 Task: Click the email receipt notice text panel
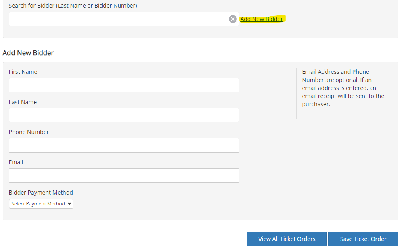tap(343, 88)
